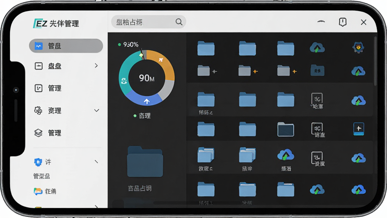This screenshot has width=387, height=218.
Task: Collapse the chevron next to "资理"
Action: [x=96, y=111]
